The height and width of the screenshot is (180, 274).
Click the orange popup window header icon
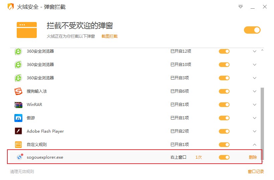(26, 30)
